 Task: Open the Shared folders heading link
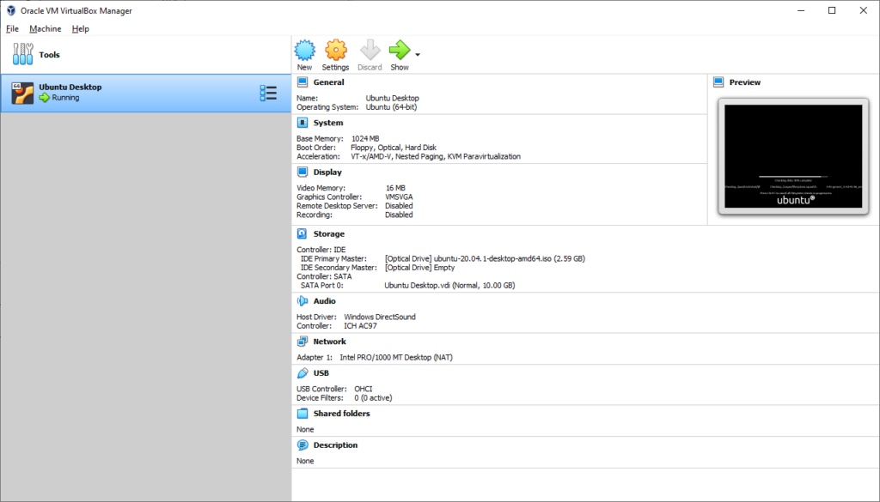(342, 414)
